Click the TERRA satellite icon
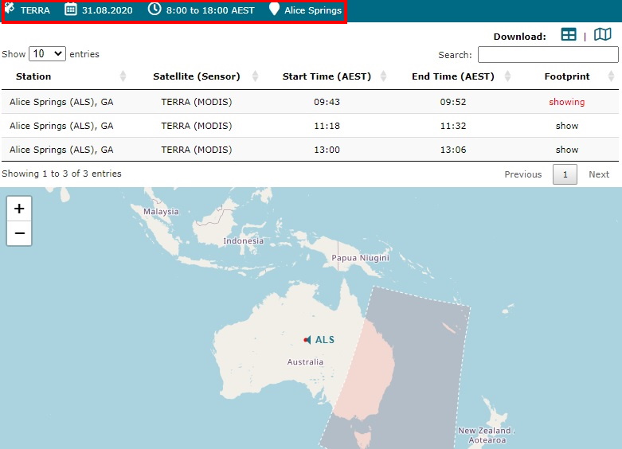 (x=10, y=10)
